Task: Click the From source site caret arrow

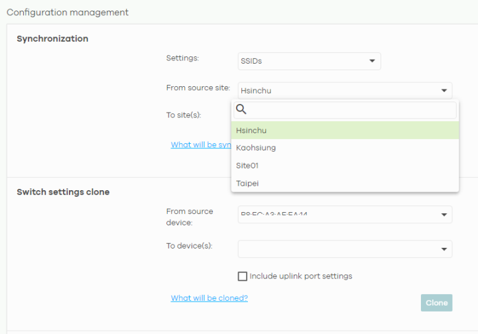Action: click(x=443, y=91)
